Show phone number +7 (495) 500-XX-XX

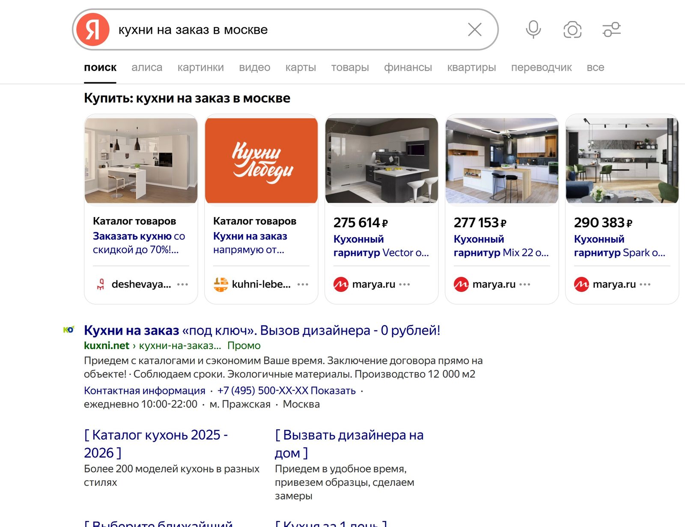[286, 390]
